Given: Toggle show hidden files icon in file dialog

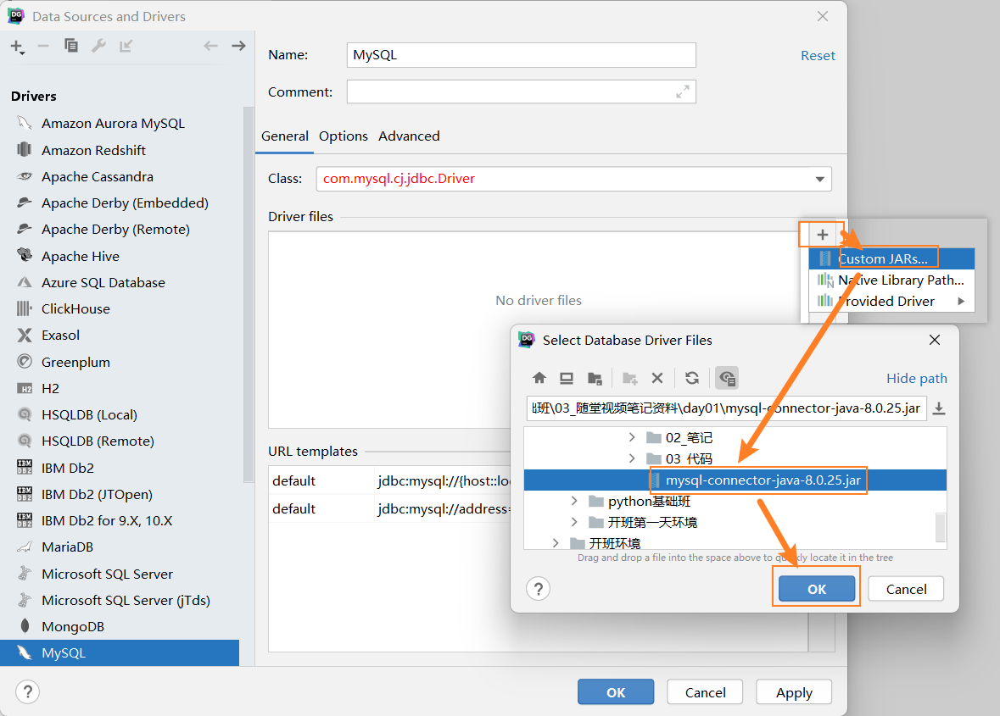Looking at the screenshot, I should pyautogui.click(x=727, y=378).
